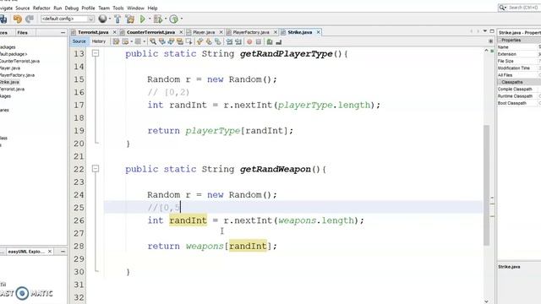This screenshot has height=304, width=541.
Task: Click the editor vertical scrollbar thumb
Action: 487,186
